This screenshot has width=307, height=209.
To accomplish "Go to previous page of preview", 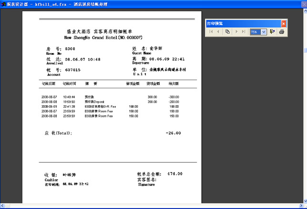I will pyautogui.click(x=218, y=31).
